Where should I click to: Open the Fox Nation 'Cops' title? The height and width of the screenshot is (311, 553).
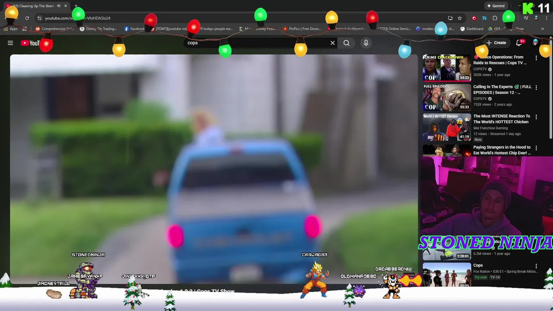point(478,265)
